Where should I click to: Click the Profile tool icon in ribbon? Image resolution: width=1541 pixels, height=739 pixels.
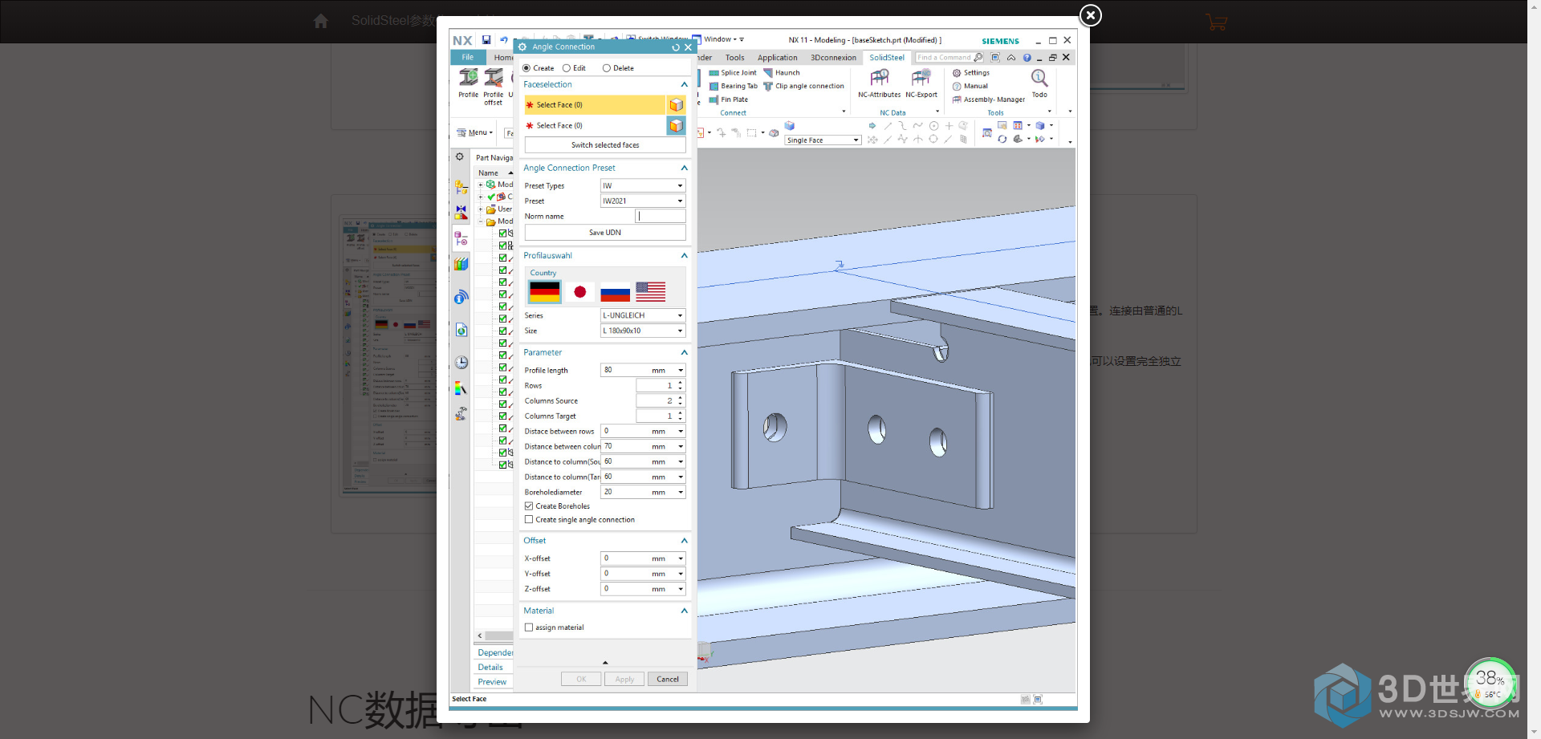[469, 78]
